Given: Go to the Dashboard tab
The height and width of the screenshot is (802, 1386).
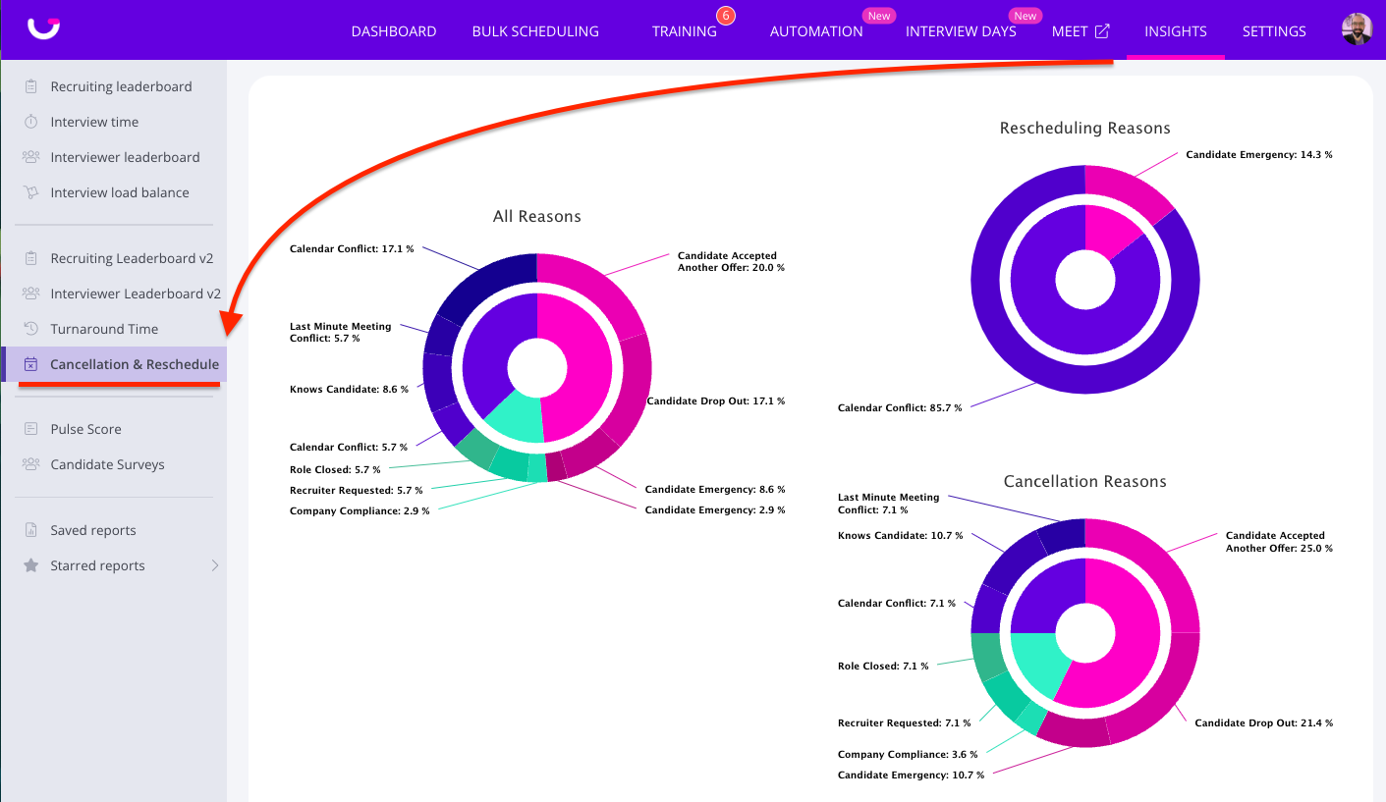Looking at the screenshot, I should (x=394, y=31).
